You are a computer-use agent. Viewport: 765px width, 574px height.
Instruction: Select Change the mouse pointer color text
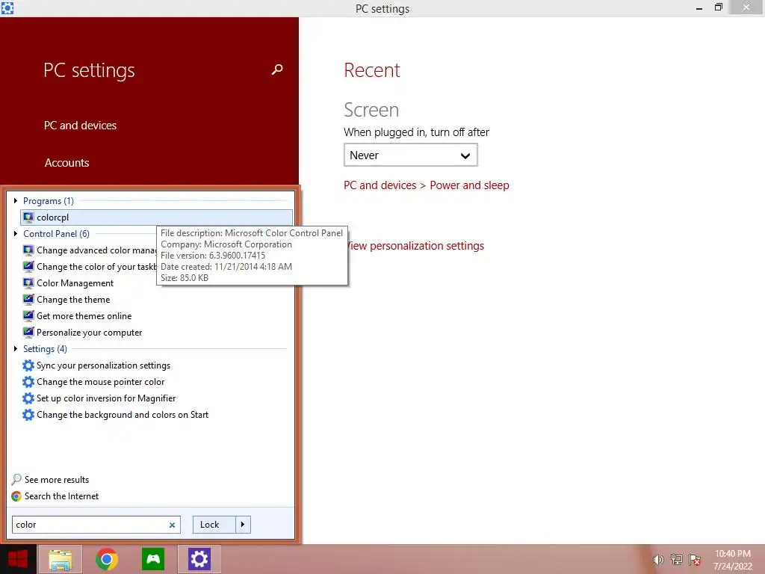[101, 382]
